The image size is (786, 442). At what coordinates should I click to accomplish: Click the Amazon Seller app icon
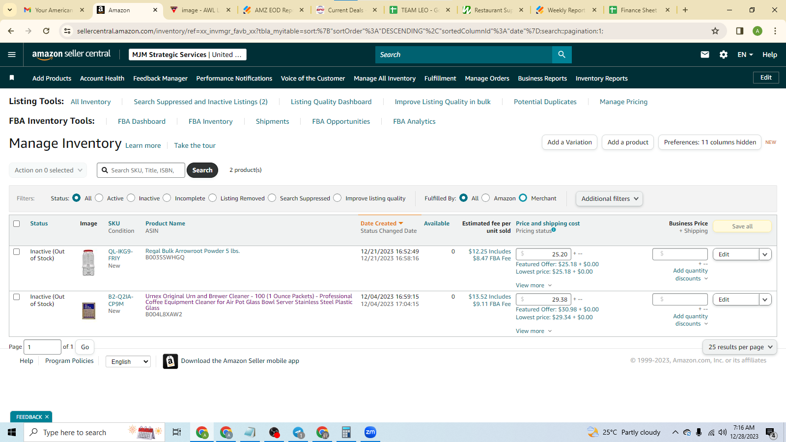pyautogui.click(x=170, y=361)
